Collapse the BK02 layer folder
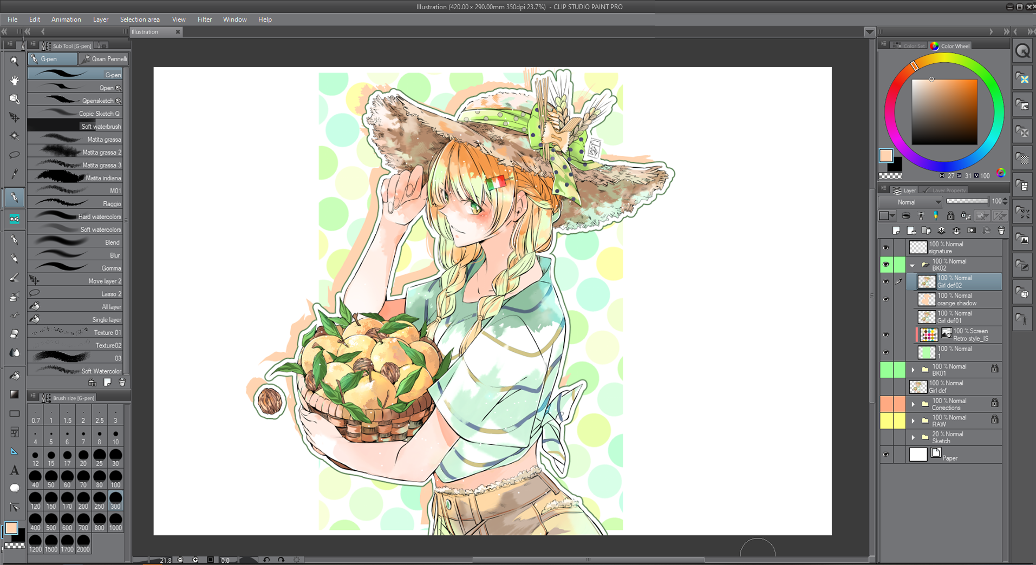Image resolution: width=1036 pixels, height=565 pixels. coord(913,265)
